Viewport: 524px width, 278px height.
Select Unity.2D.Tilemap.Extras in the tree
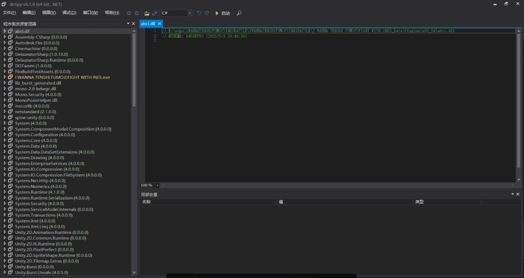click(47, 261)
